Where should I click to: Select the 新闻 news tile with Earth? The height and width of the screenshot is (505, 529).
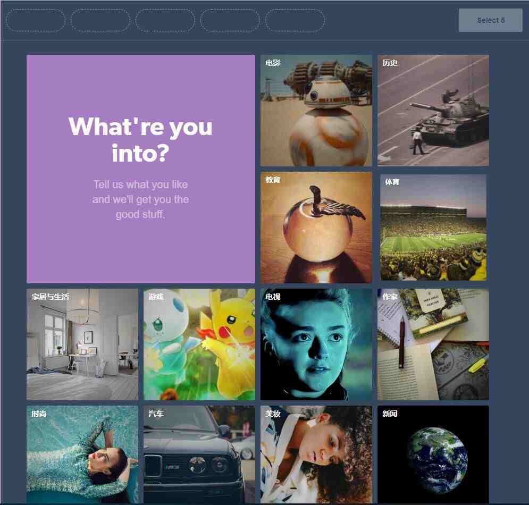tap(433, 454)
